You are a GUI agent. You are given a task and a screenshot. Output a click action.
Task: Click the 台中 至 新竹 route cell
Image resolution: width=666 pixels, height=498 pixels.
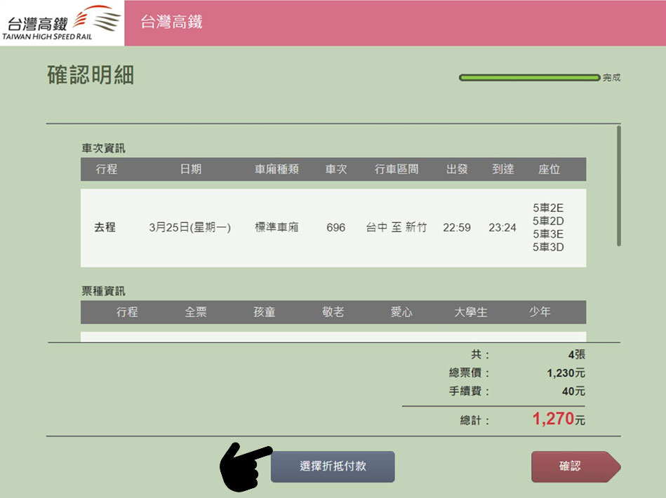(x=397, y=227)
